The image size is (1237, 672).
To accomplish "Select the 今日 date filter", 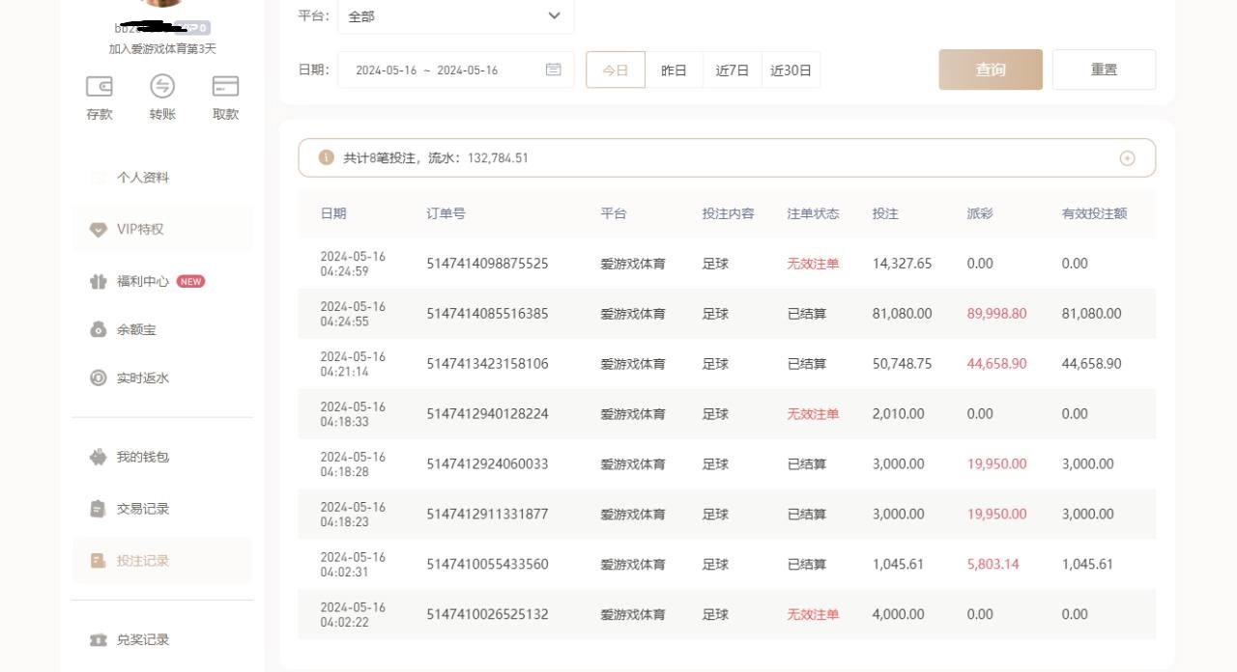I will click(x=616, y=70).
